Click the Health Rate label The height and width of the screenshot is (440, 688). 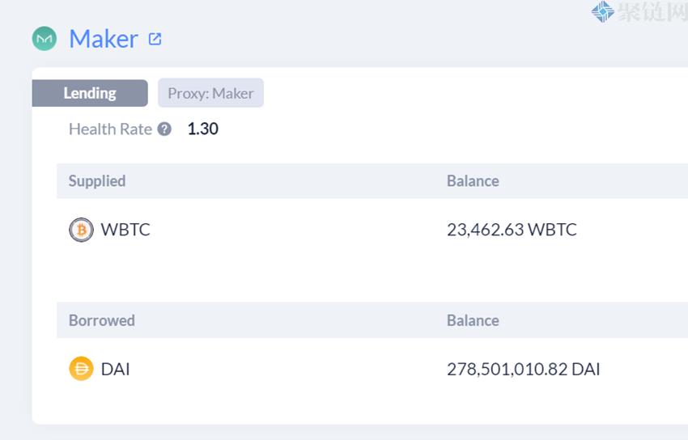click(110, 129)
